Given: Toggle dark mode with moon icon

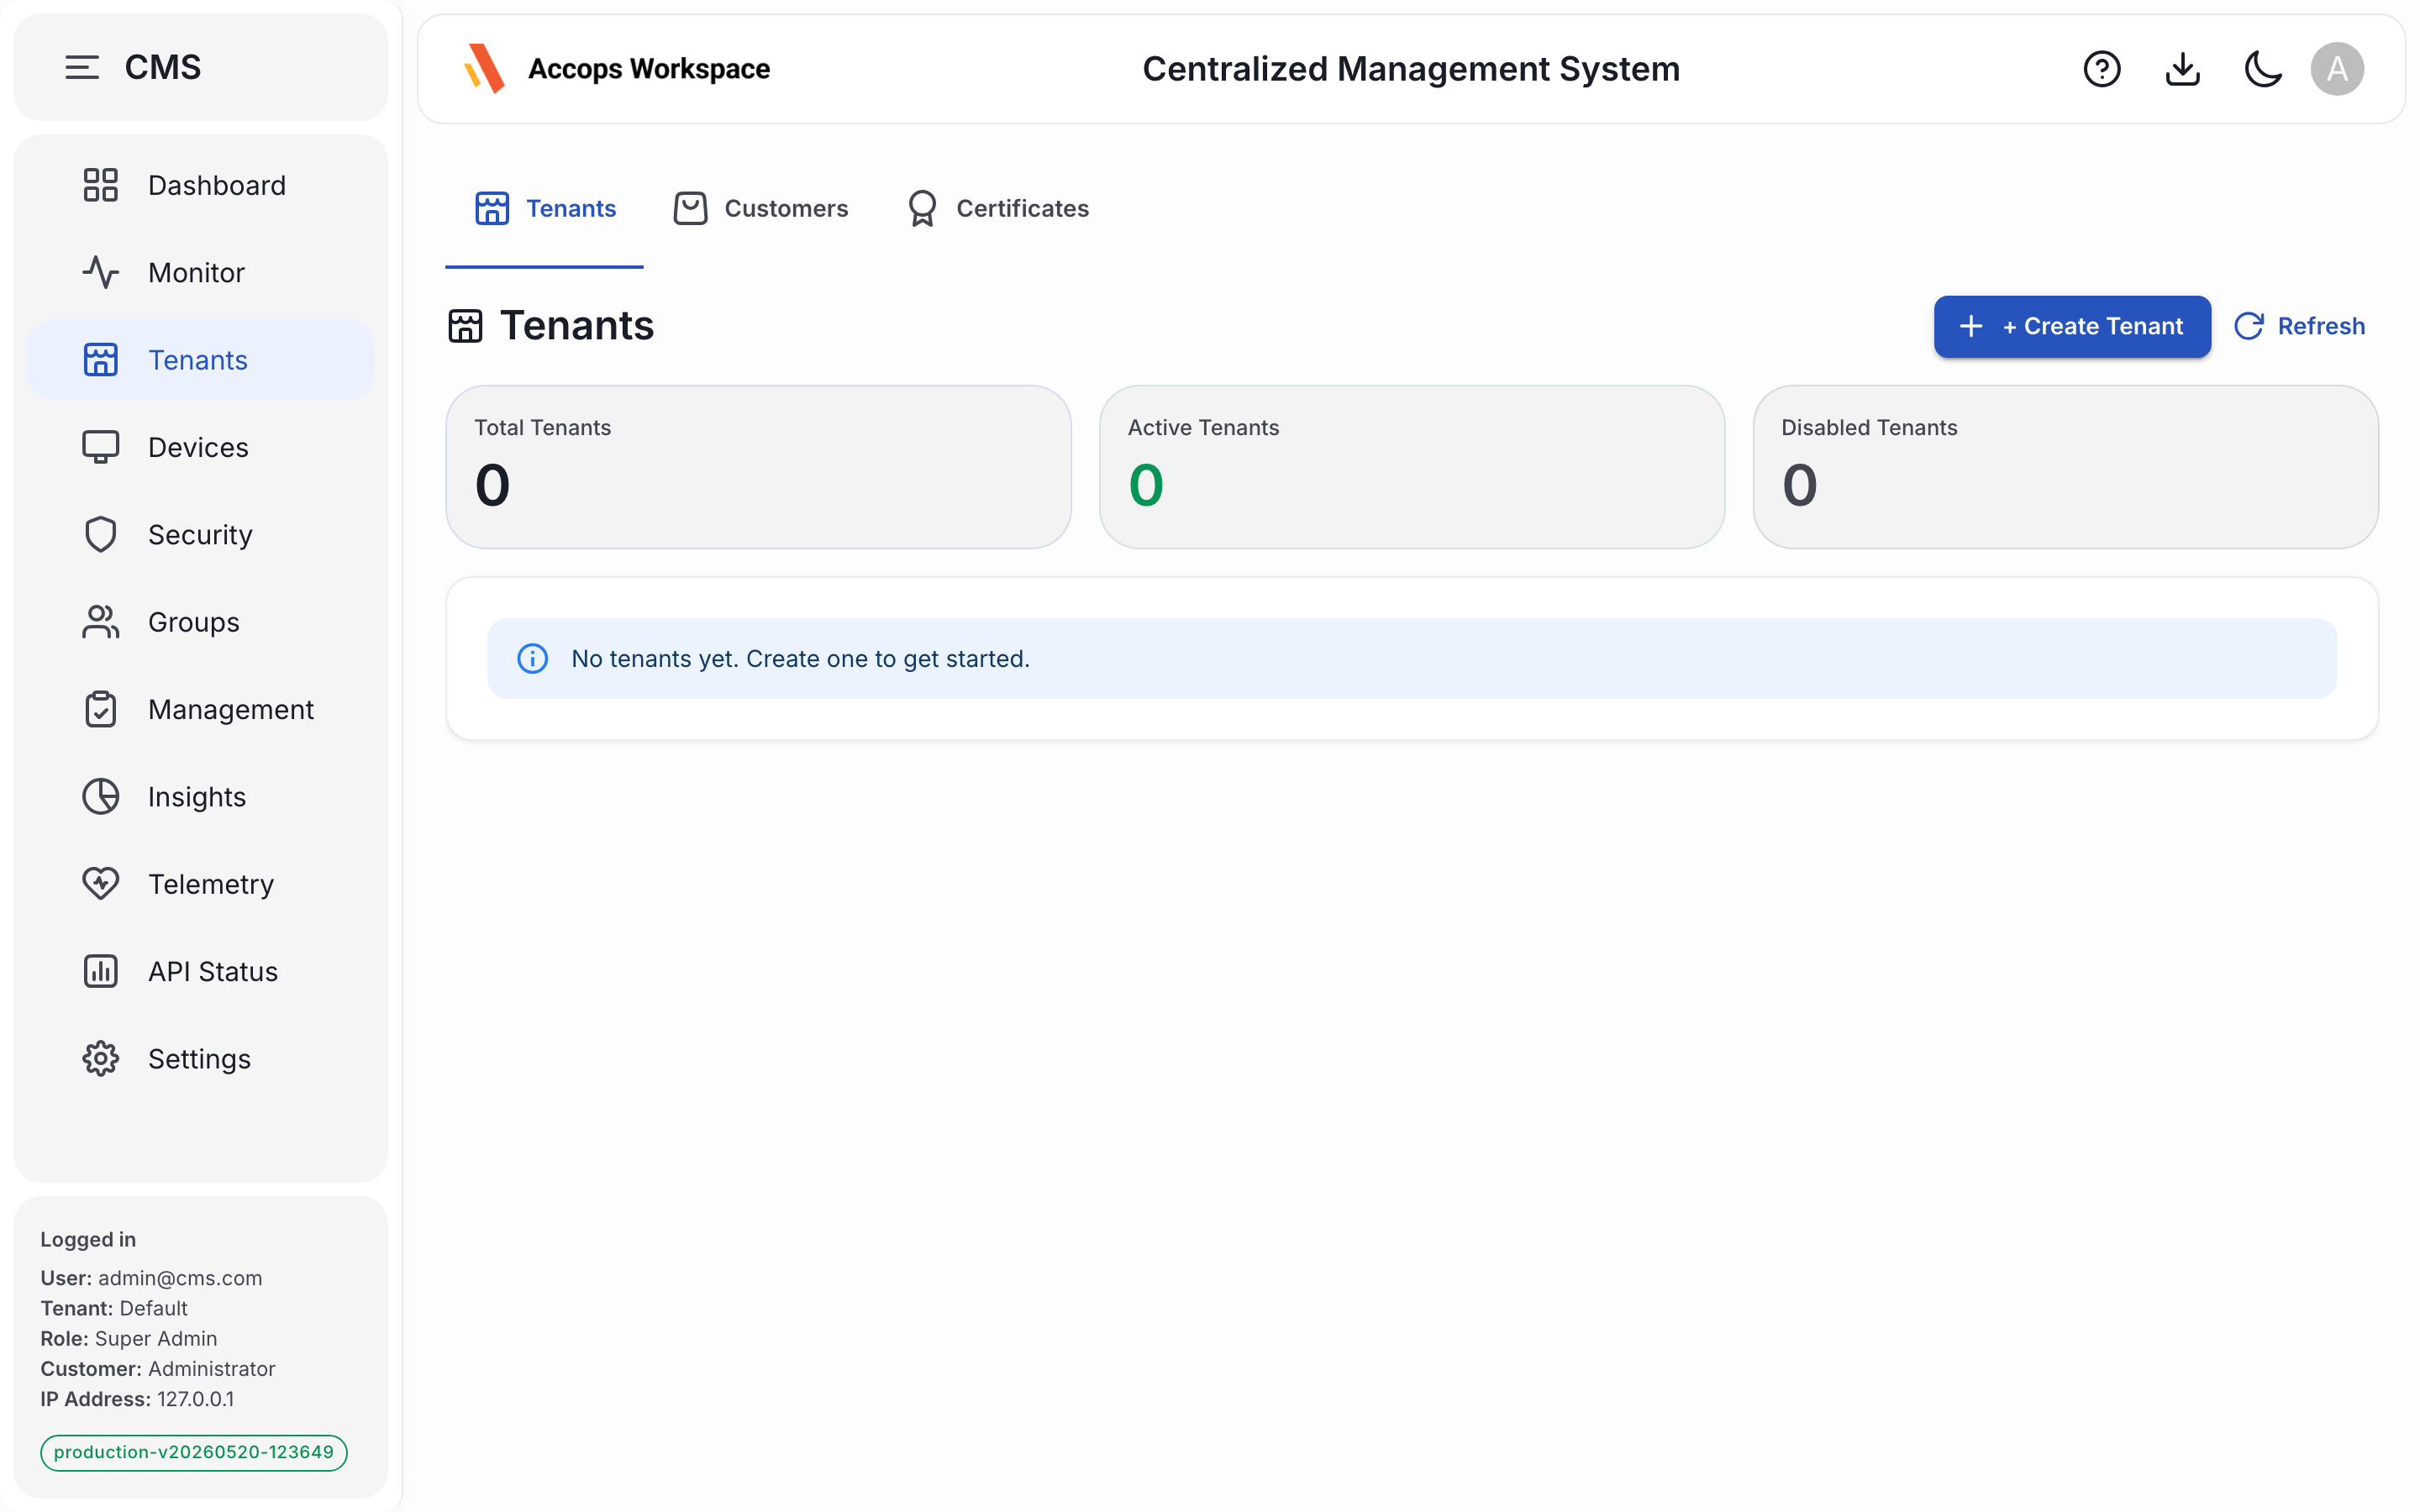Looking at the screenshot, I should pyautogui.click(x=2262, y=69).
